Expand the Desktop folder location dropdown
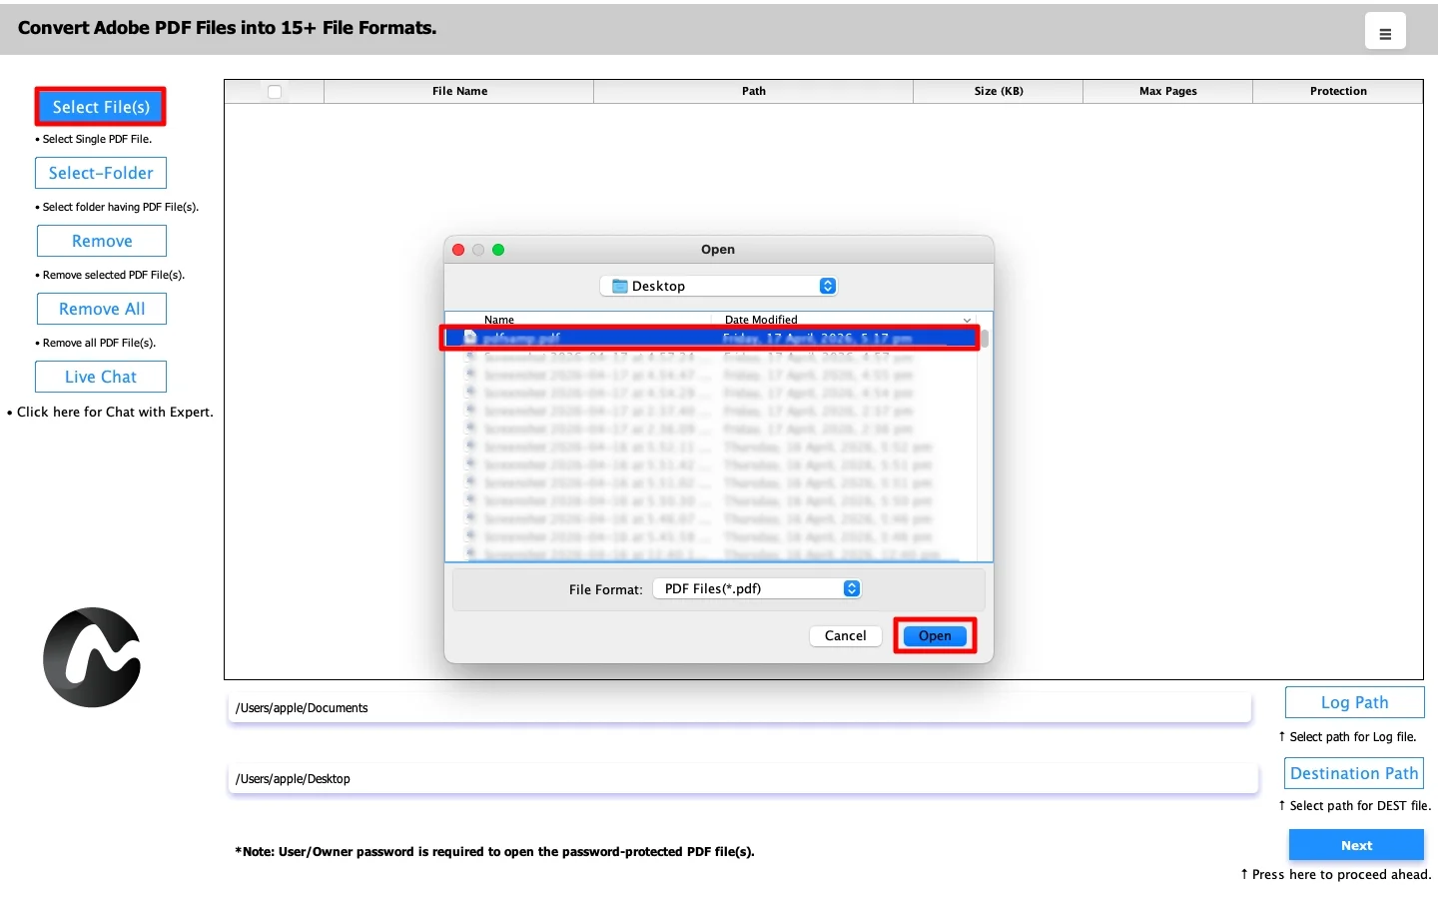The width and height of the screenshot is (1438, 899). [x=718, y=286]
